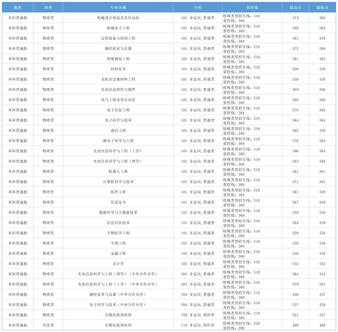The height and width of the screenshot is (332, 338).
Task: Click the 专业名称 column header
Action: click(x=118, y=7)
